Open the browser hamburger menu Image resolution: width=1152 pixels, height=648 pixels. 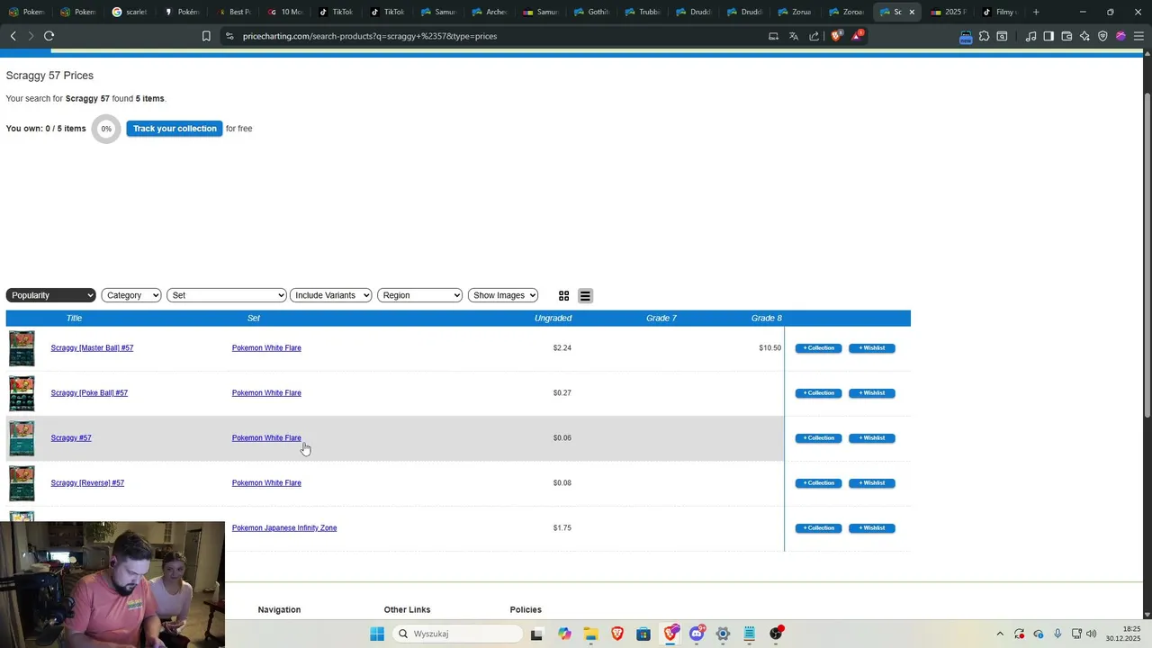(x=1138, y=36)
